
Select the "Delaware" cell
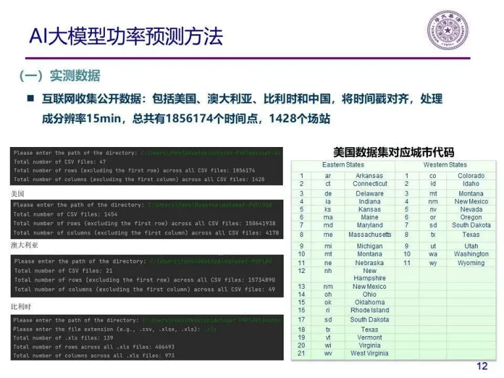(369, 194)
